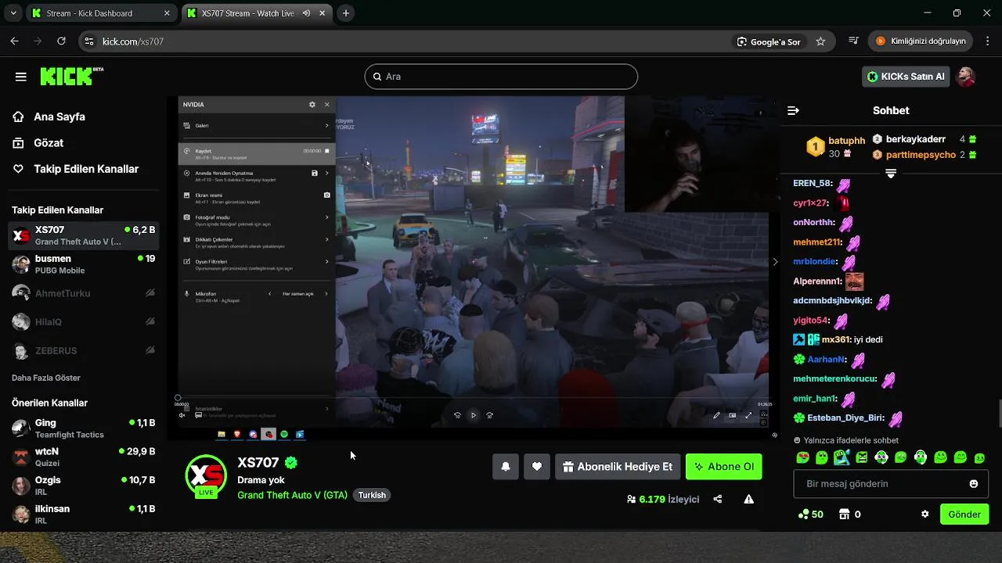Report the stream via warning triangle icon
1002x563 pixels.
pos(749,499)
